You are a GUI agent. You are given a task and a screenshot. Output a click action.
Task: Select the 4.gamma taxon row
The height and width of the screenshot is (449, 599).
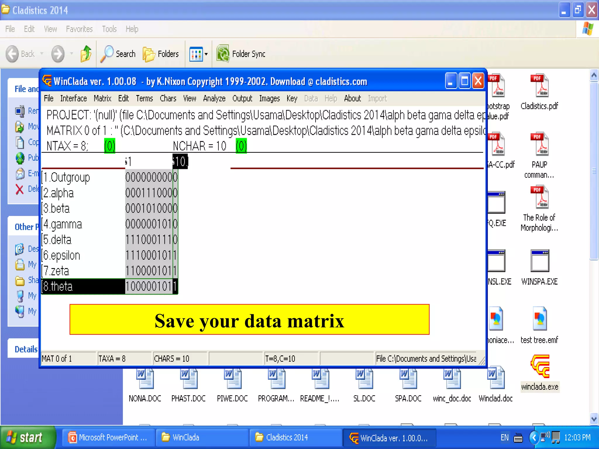coord(83,224)
